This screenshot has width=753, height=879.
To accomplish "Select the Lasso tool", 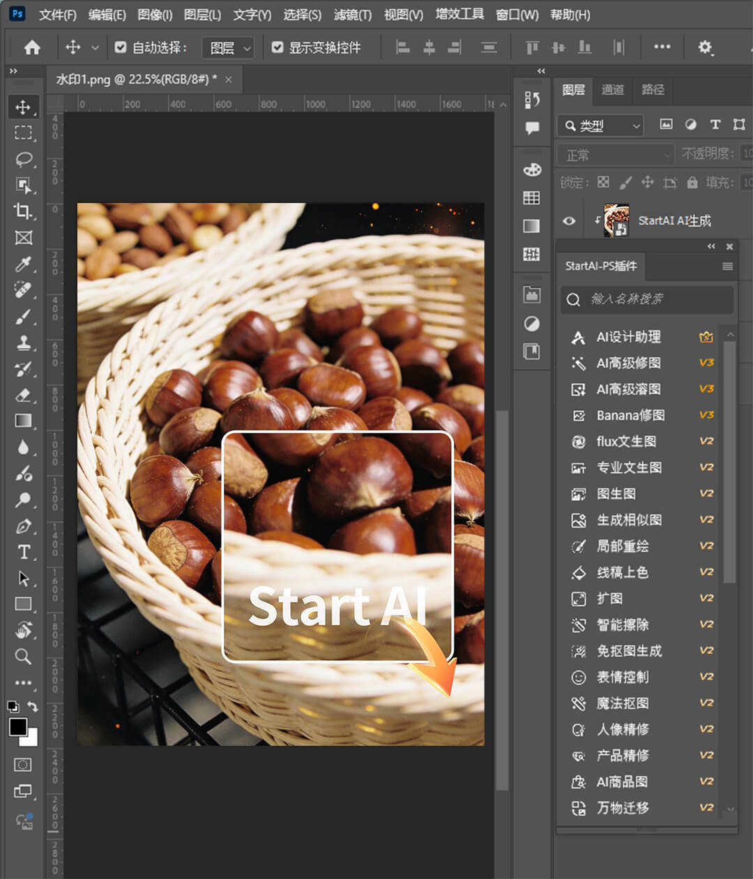I will (24, 159).
